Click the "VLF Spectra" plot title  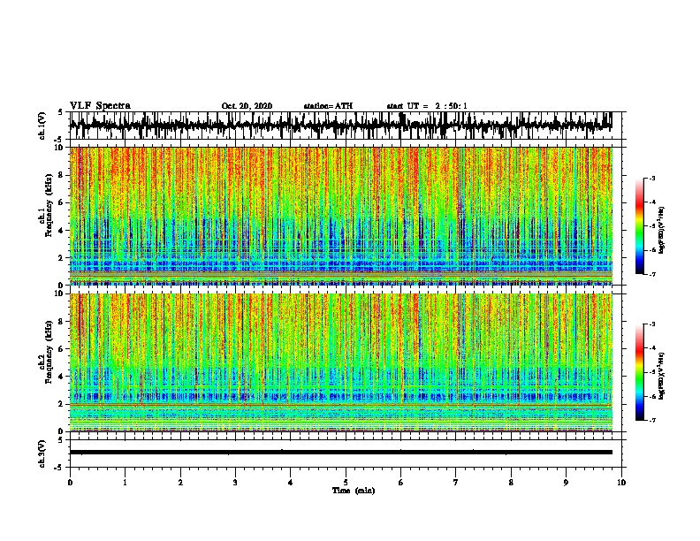(100, 106)
